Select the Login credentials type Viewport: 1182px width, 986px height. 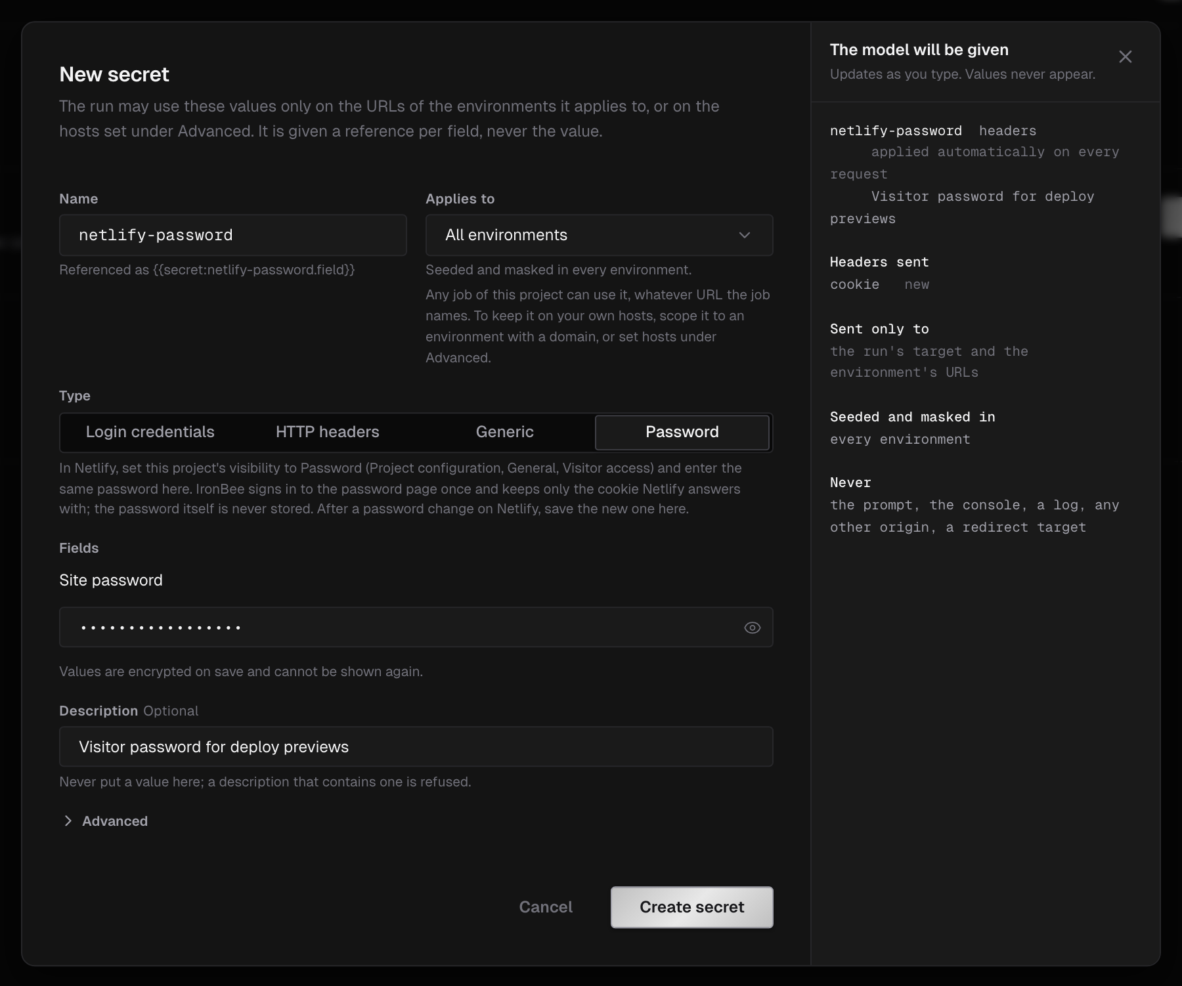[150, 432]
